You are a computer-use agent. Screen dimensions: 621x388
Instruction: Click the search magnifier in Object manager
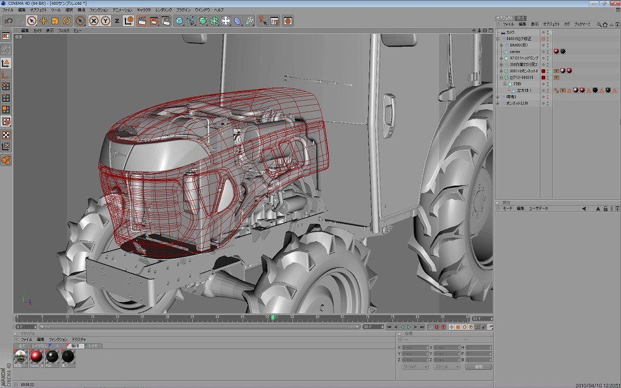coord(599,24)
